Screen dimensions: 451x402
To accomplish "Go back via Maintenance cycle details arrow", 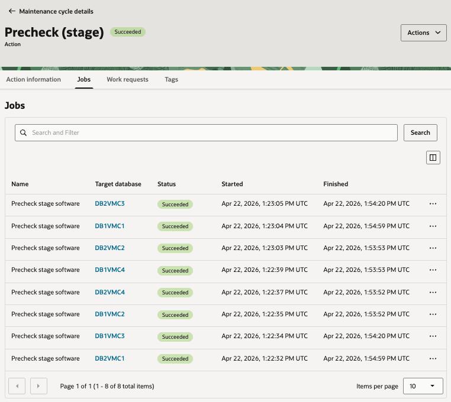I will click(12, 11).
